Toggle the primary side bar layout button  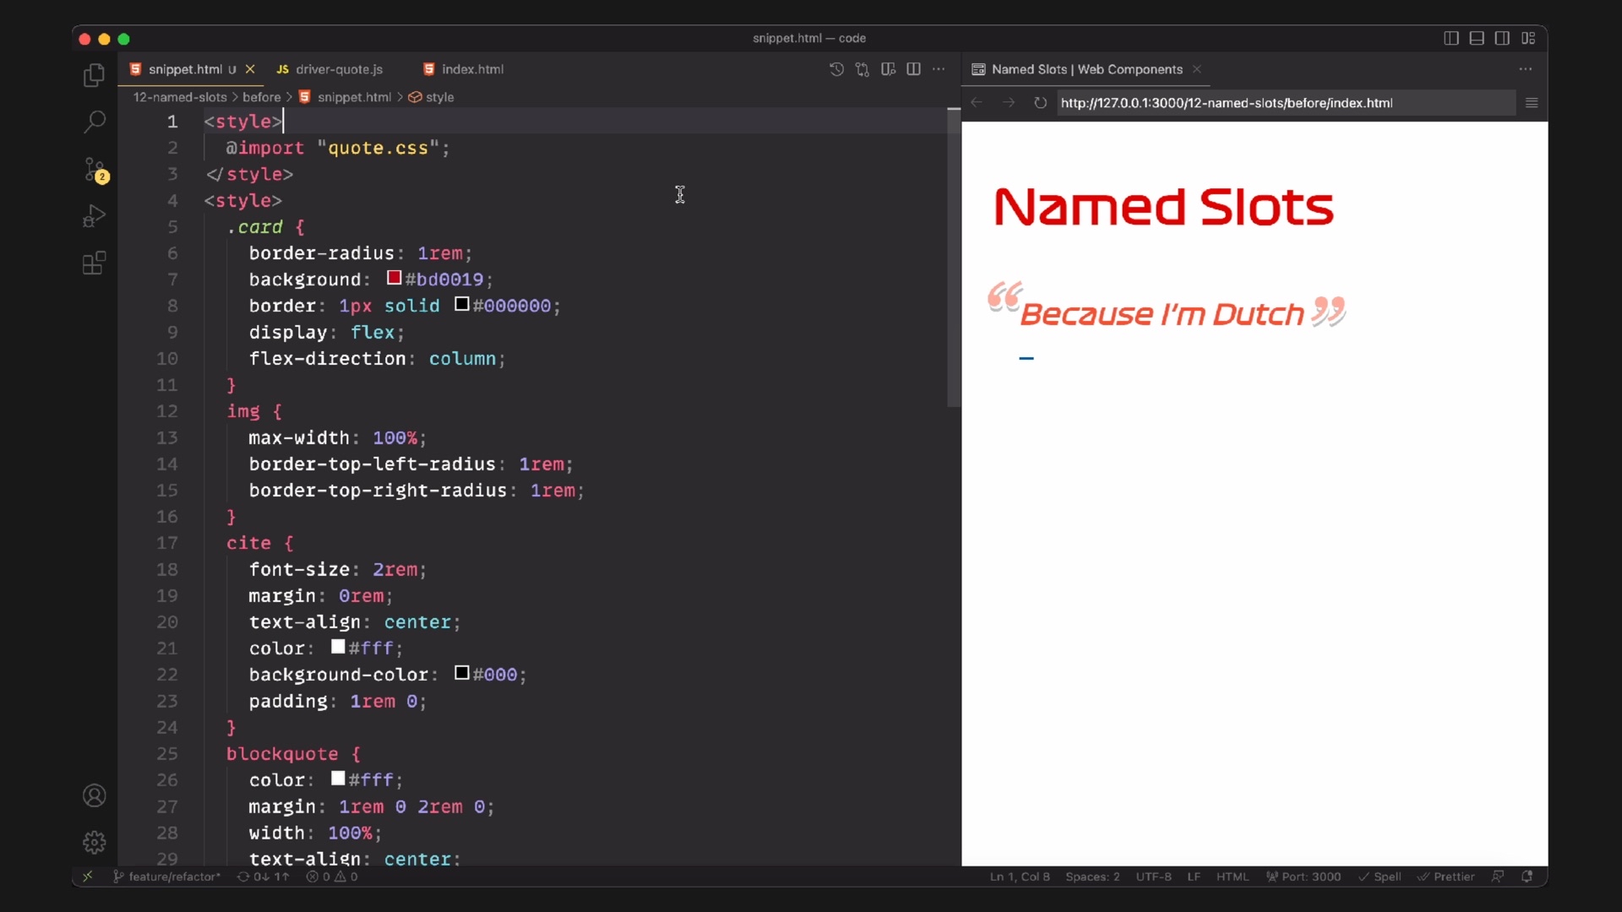point(1451,38)
